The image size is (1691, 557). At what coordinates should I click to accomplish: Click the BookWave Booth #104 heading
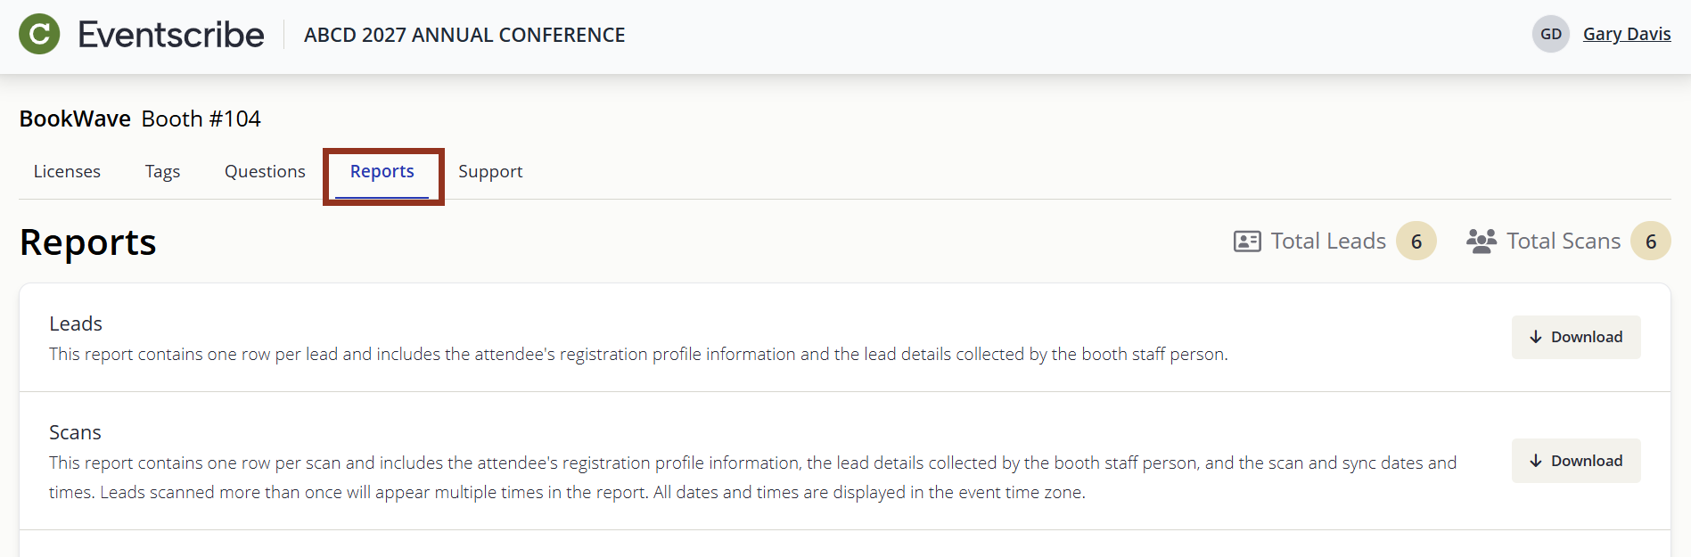[139, 118]
